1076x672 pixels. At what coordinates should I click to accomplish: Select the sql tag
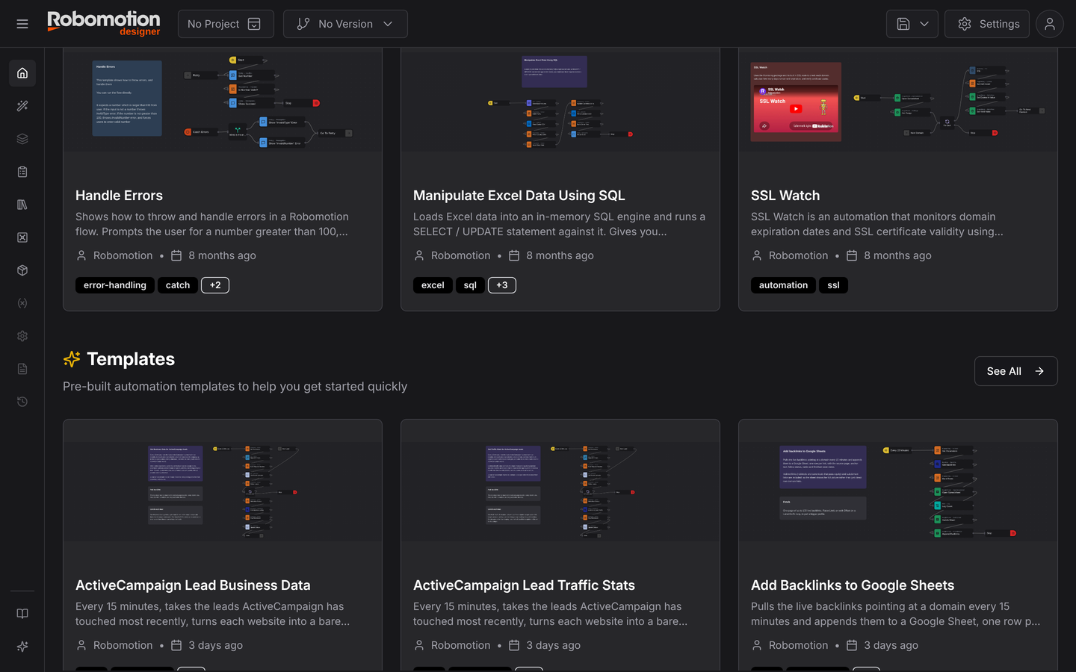point(470,285)
